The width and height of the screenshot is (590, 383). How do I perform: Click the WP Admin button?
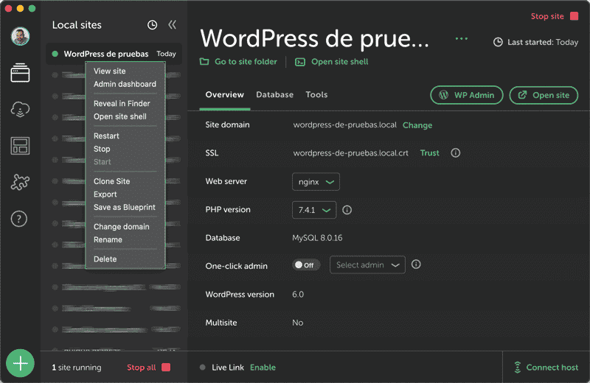(x=467, y=95)
